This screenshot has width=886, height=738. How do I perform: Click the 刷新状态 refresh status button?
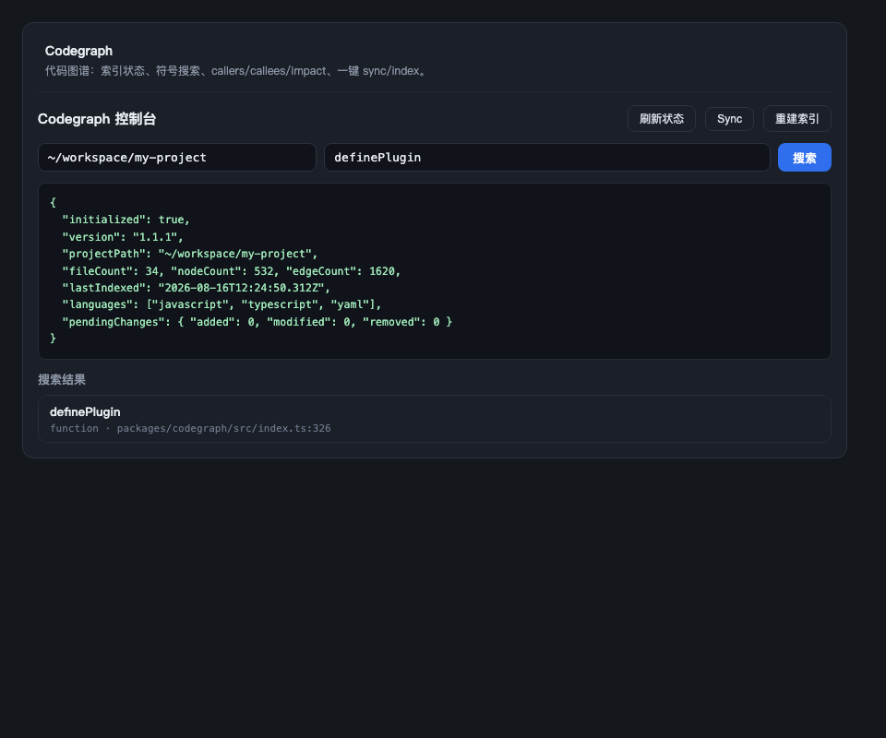(x=661, y=119)
